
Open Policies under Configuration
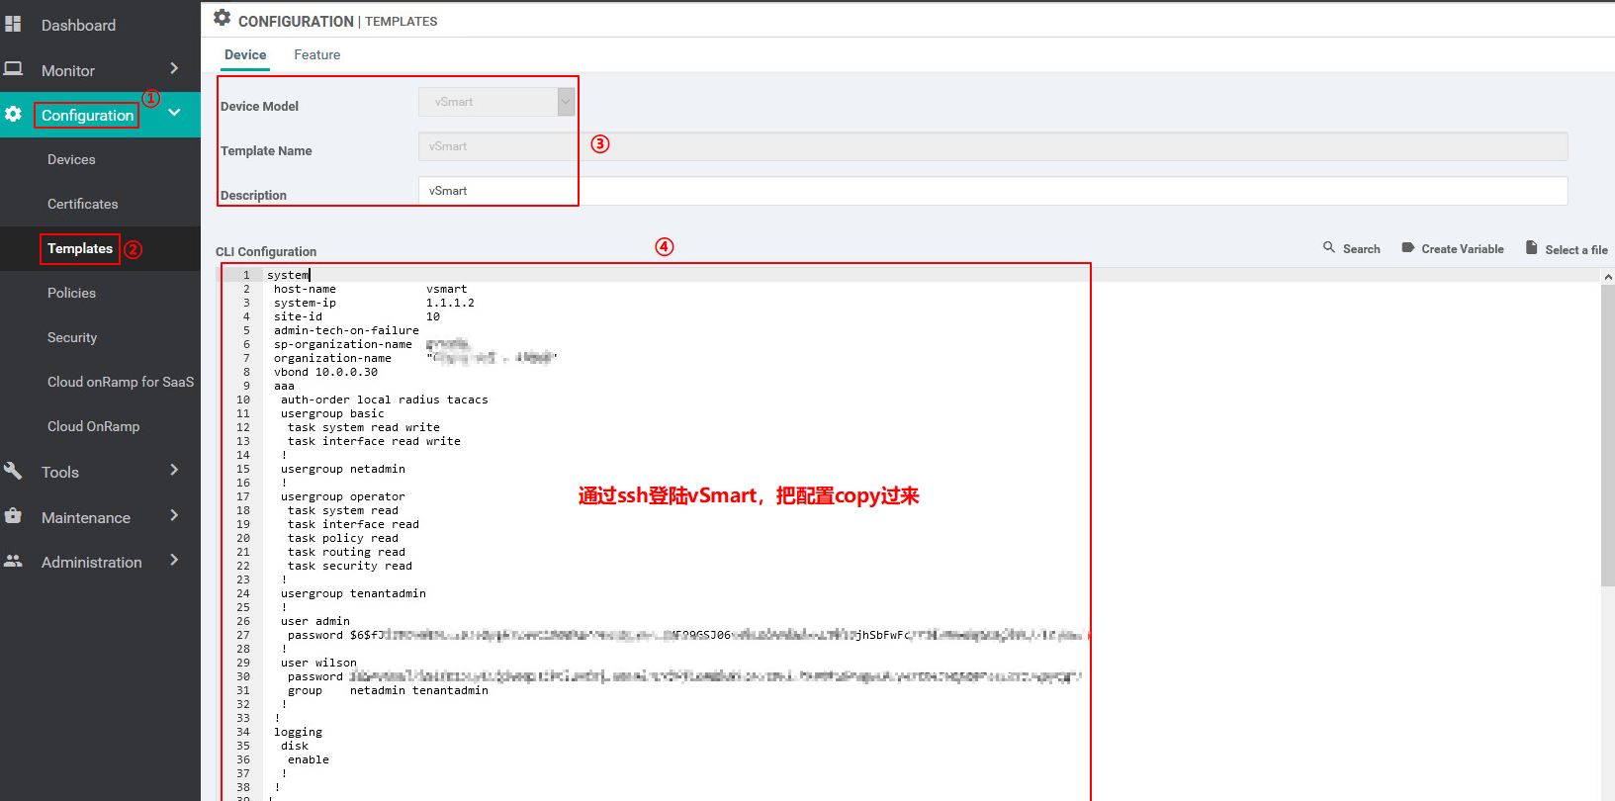(x=71, y=293)
